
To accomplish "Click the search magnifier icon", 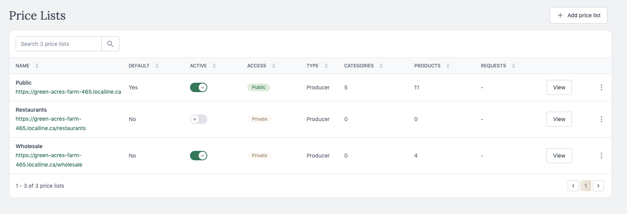I will point(110,44).
